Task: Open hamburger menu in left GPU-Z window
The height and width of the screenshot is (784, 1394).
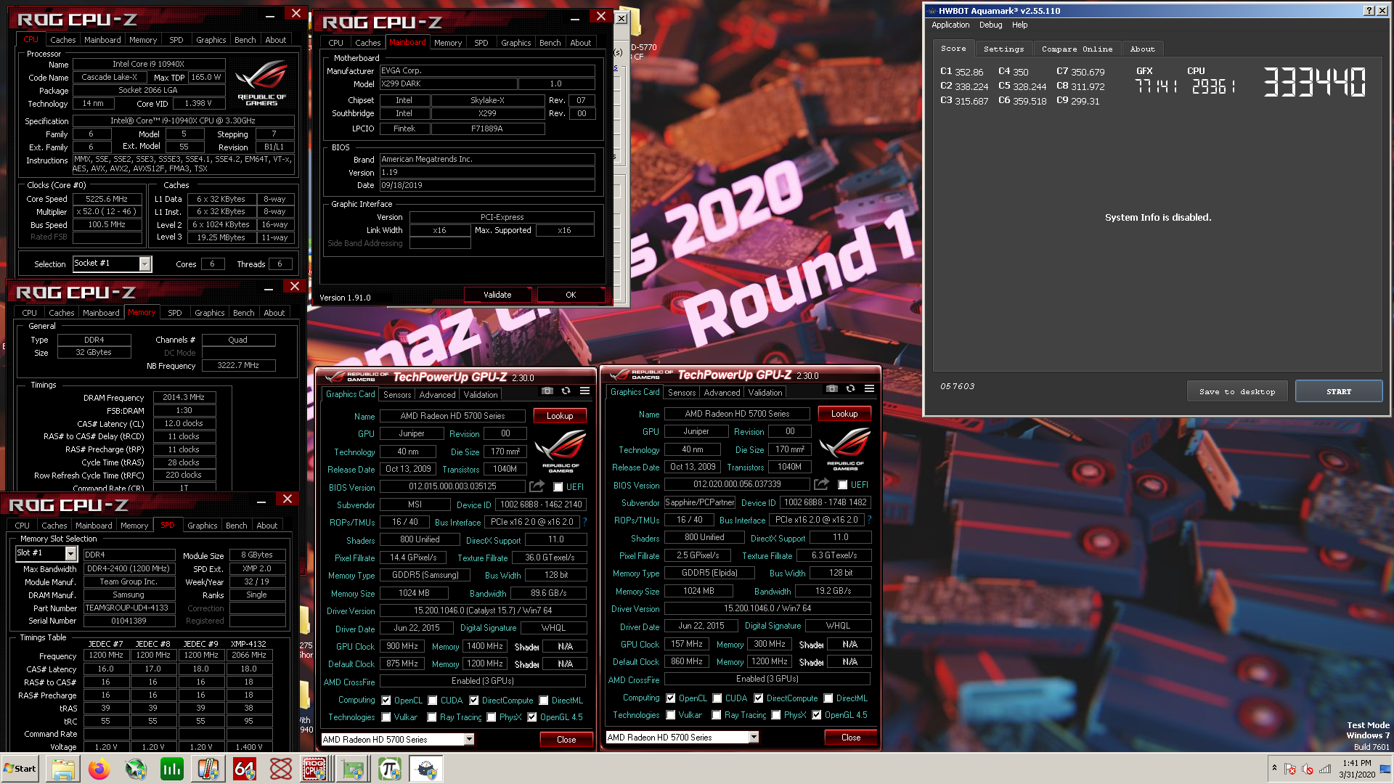Action: point(584,391)
